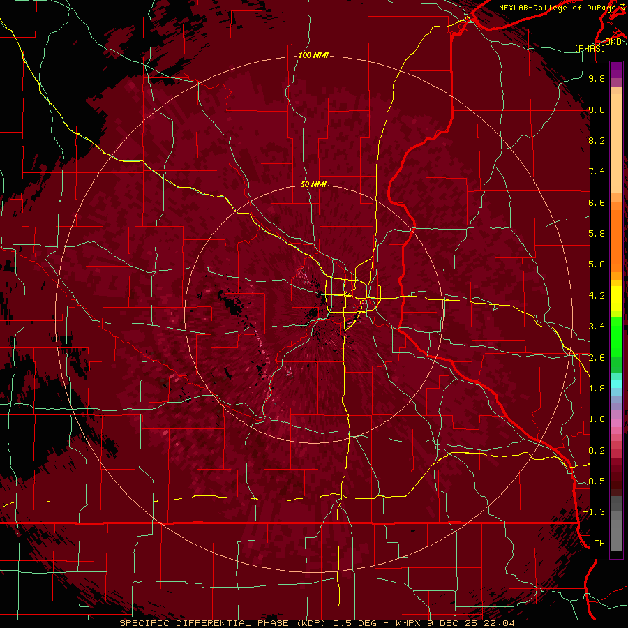The image size is (628, 628).
Task: Click the 'KMPX 9 DEC 25 22:04' timestamp
Action: pos(455,623)
